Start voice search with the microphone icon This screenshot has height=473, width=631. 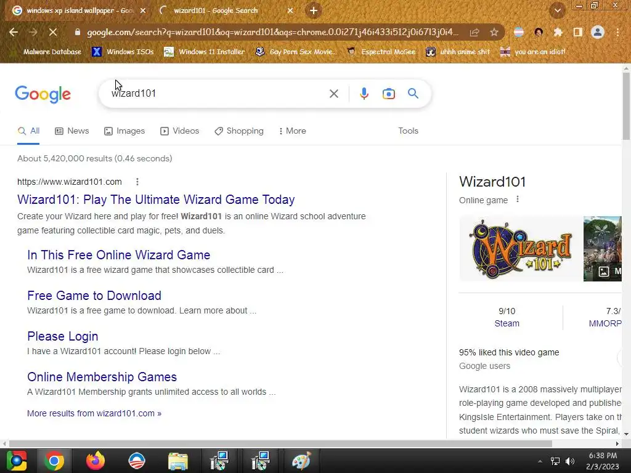[364, 94]
